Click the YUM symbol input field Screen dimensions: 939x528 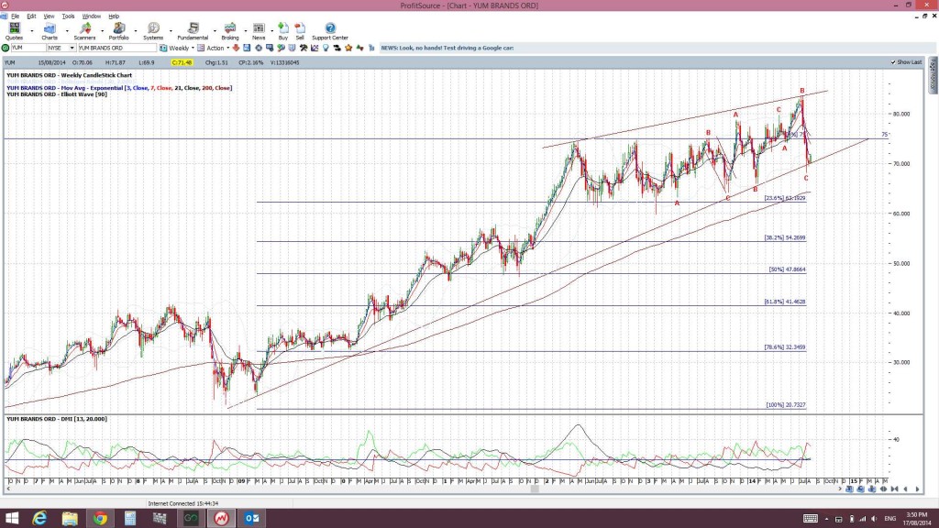point(28,48)
